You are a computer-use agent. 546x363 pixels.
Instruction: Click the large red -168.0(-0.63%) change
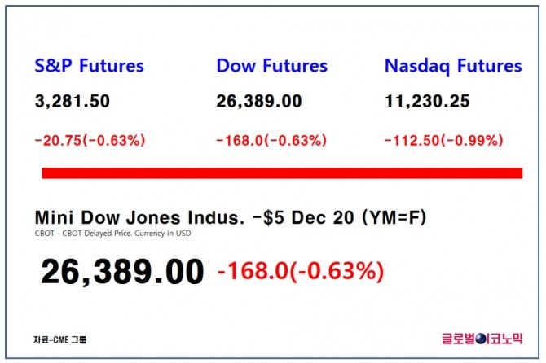(300, 272)
